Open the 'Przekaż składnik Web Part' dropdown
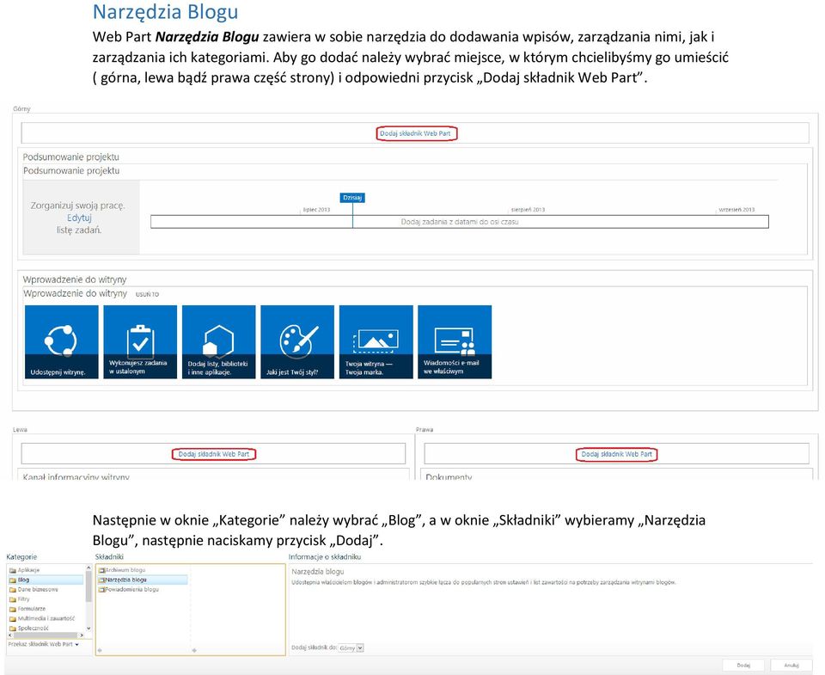Image resolution: width=825 pixels, height=675 pixels. click(43, 644)
